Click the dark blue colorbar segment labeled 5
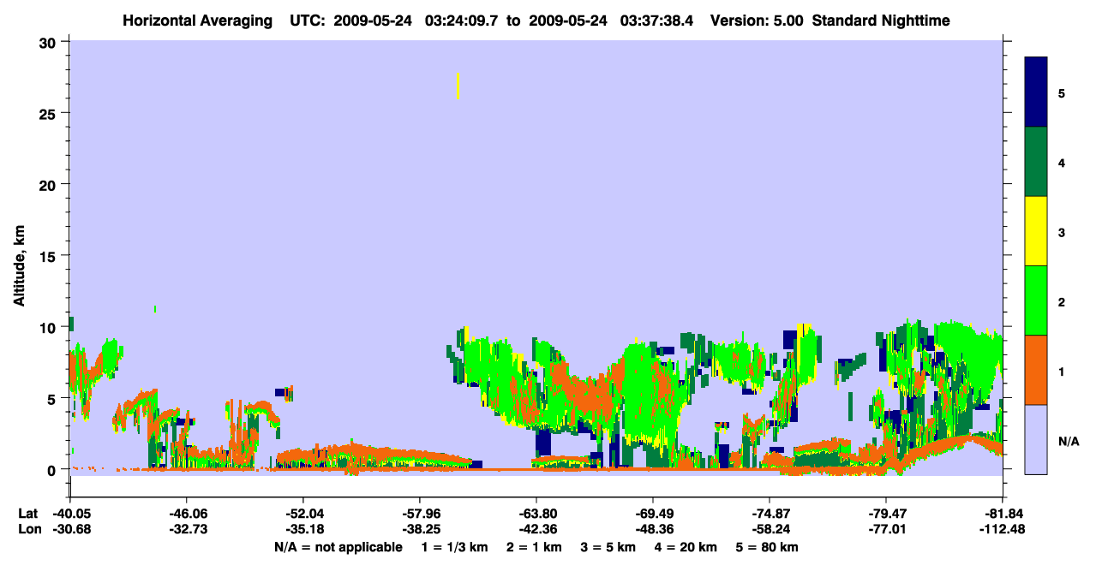Viewport: 1114px width, 571px height. 1036,92
